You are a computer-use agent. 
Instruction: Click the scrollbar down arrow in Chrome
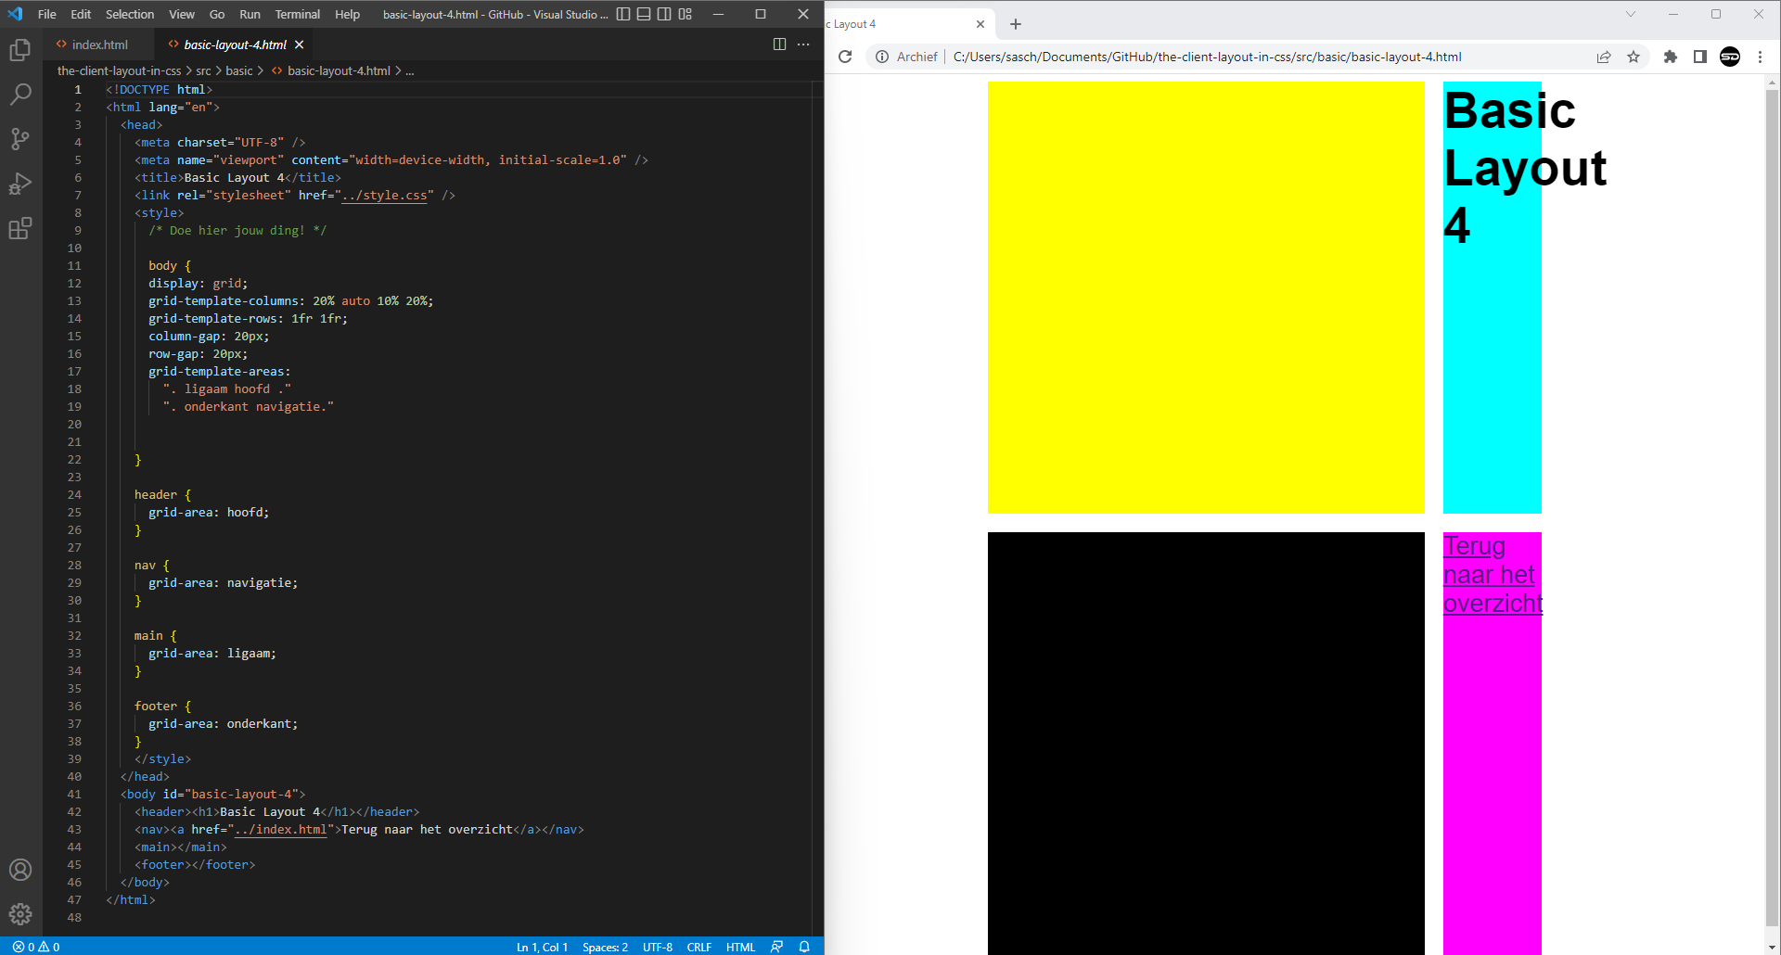click(x=1772, y=947)
